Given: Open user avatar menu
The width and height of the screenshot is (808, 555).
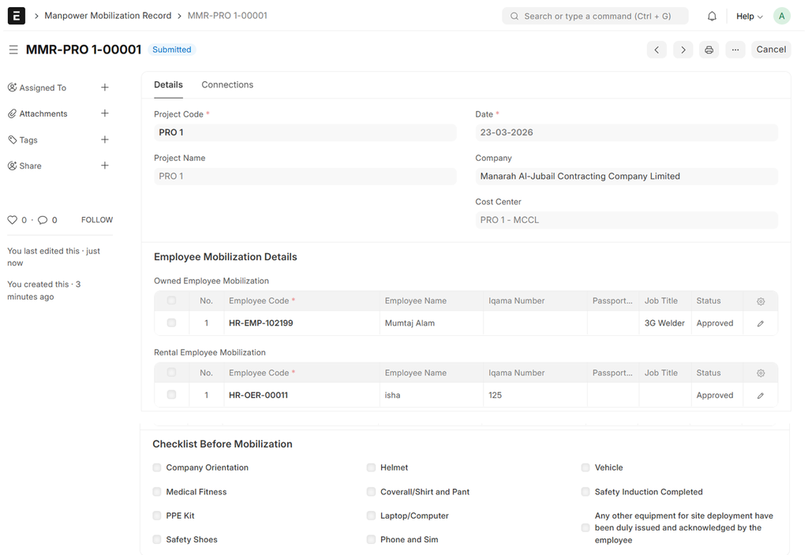Looking at the screenshot, I should (x=781, y=16).
